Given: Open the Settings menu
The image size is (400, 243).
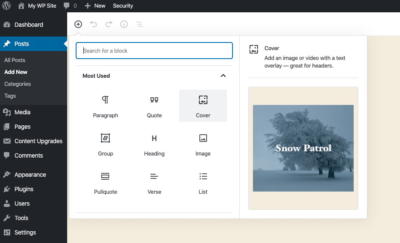Looking at the screenshot, I should coord(34,232).
